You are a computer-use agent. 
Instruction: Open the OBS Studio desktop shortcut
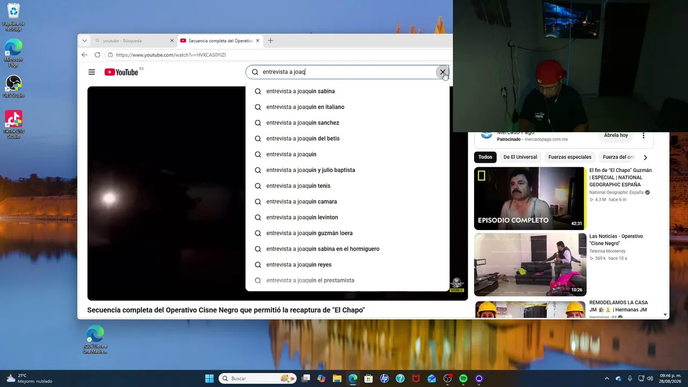[13, 86]
